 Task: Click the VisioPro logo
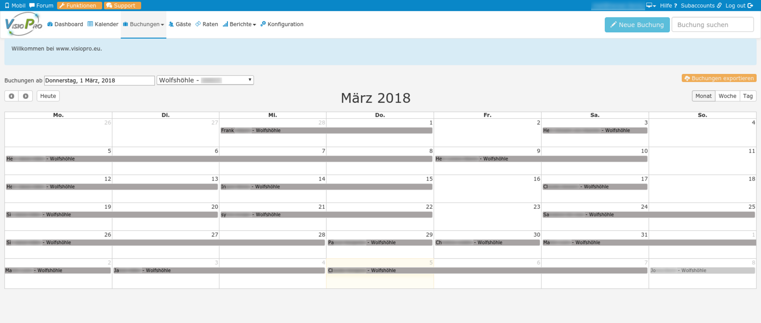coord(23,24)
